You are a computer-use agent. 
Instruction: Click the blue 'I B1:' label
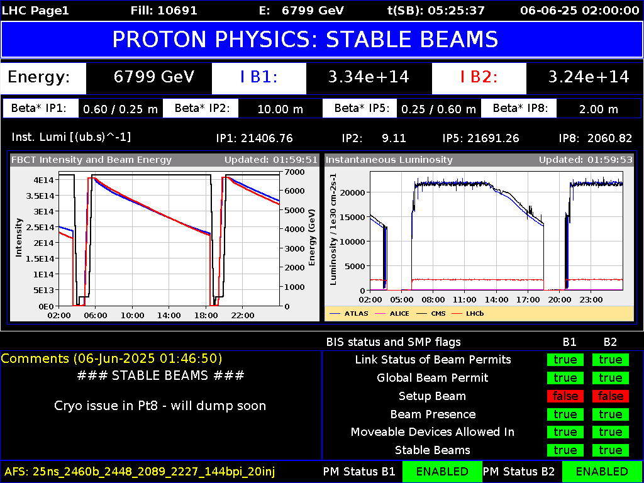tap(259, 77)
